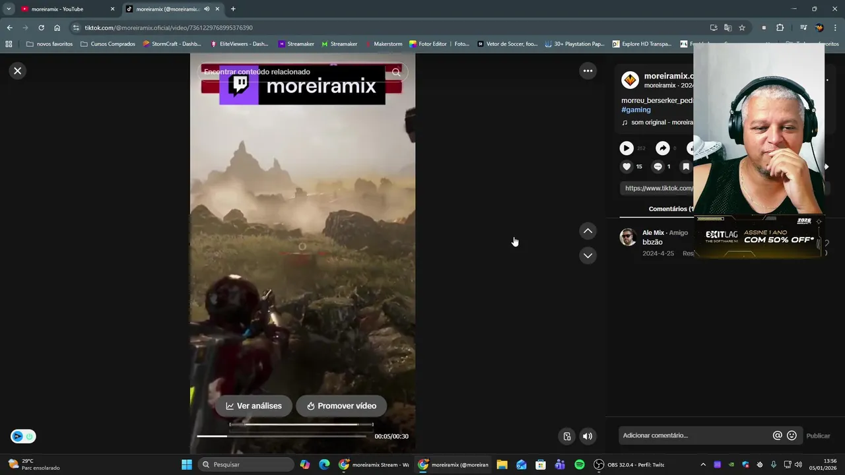
Task: Go to the next video arrow
Action: tap(588, 255)
